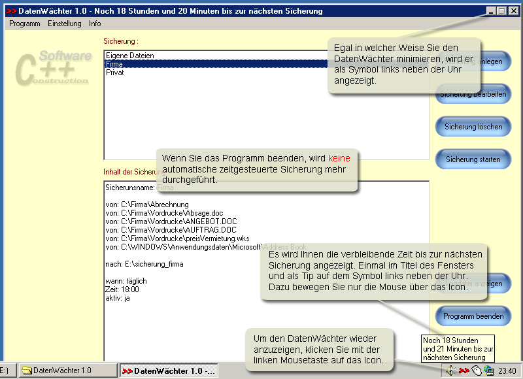523x379 pixels.
Task: Click the 'Programm beenden' button
Action: pos(473,316)
